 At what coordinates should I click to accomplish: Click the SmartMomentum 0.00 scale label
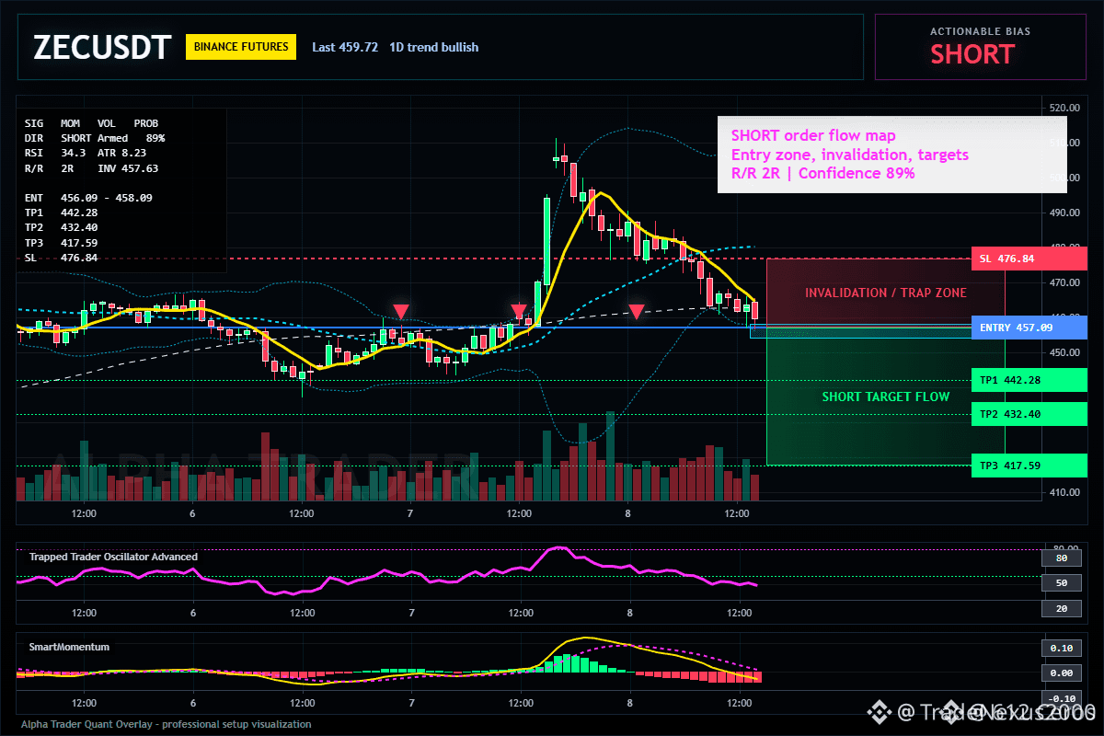(1061, 673)
